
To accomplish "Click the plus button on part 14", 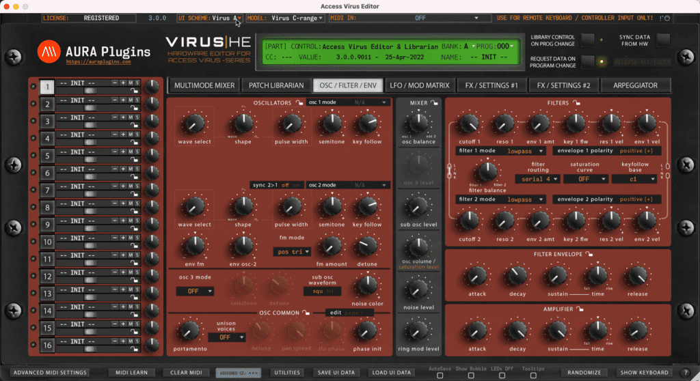I will click(x=123, y=307).
